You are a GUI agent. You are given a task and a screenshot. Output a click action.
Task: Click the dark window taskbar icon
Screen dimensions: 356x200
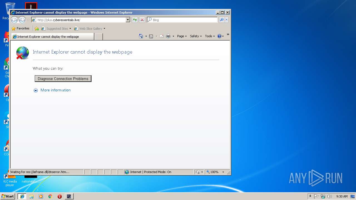(69, 196)
